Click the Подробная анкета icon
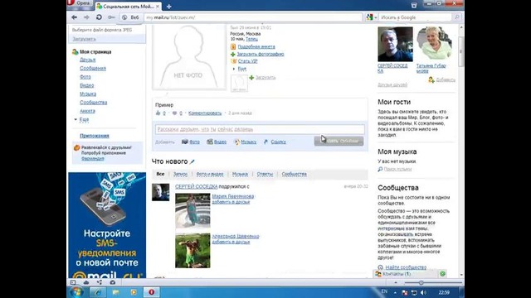Viewport: 531px width, 298px height. coord(233,46)
